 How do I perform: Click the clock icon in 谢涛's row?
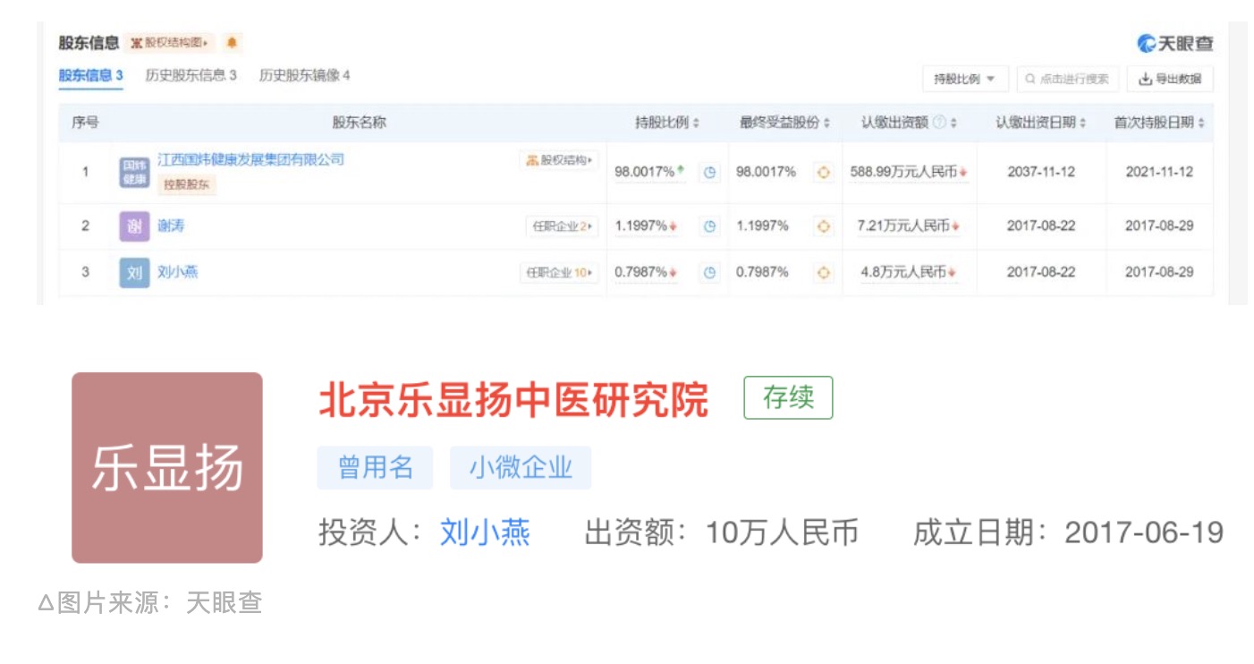(709, 226)
